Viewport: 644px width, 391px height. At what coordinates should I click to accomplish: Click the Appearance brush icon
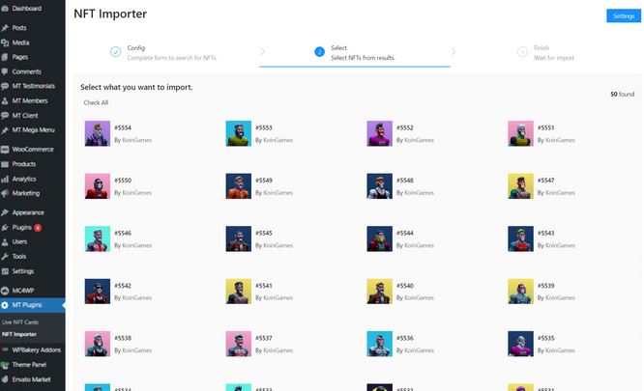point(6,212)
